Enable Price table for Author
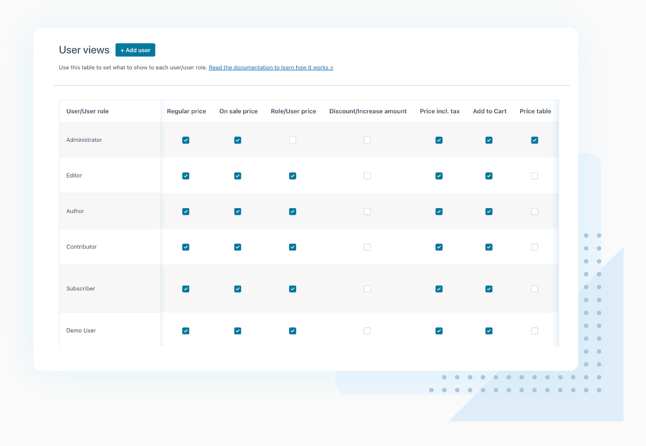The height and width of the screenshot is (446, 646). [x=535, y=211]
